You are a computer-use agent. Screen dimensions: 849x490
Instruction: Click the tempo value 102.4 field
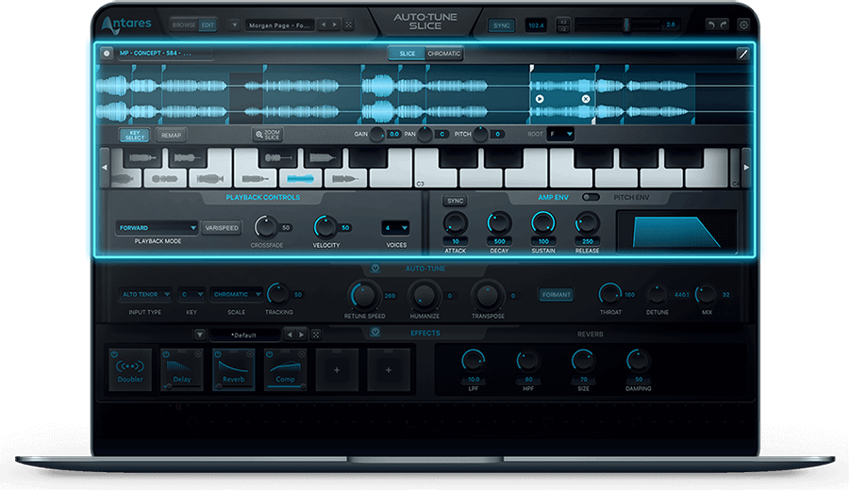point(536,25)
